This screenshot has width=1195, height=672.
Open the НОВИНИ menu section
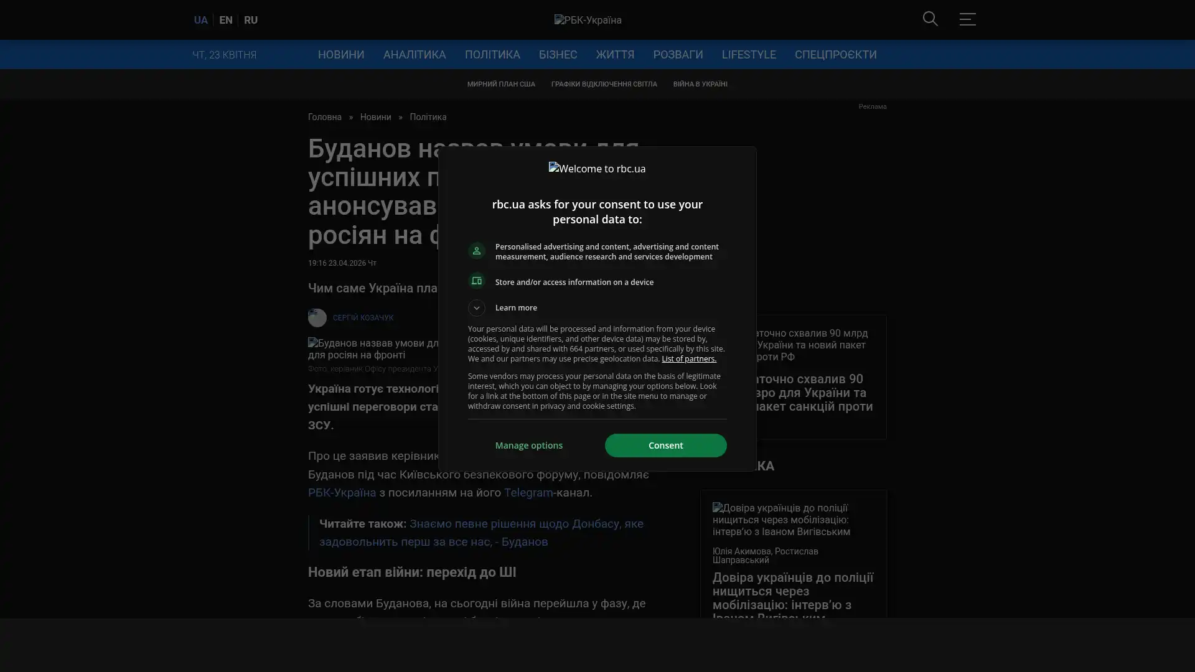pos(341,55)
